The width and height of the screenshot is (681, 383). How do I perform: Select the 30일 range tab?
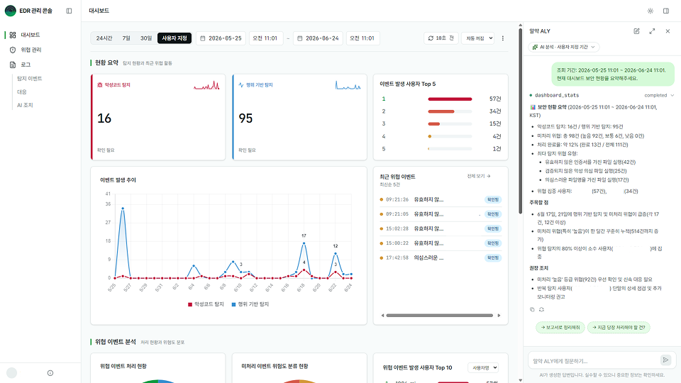pyautogui.click(x=146, y=38)
